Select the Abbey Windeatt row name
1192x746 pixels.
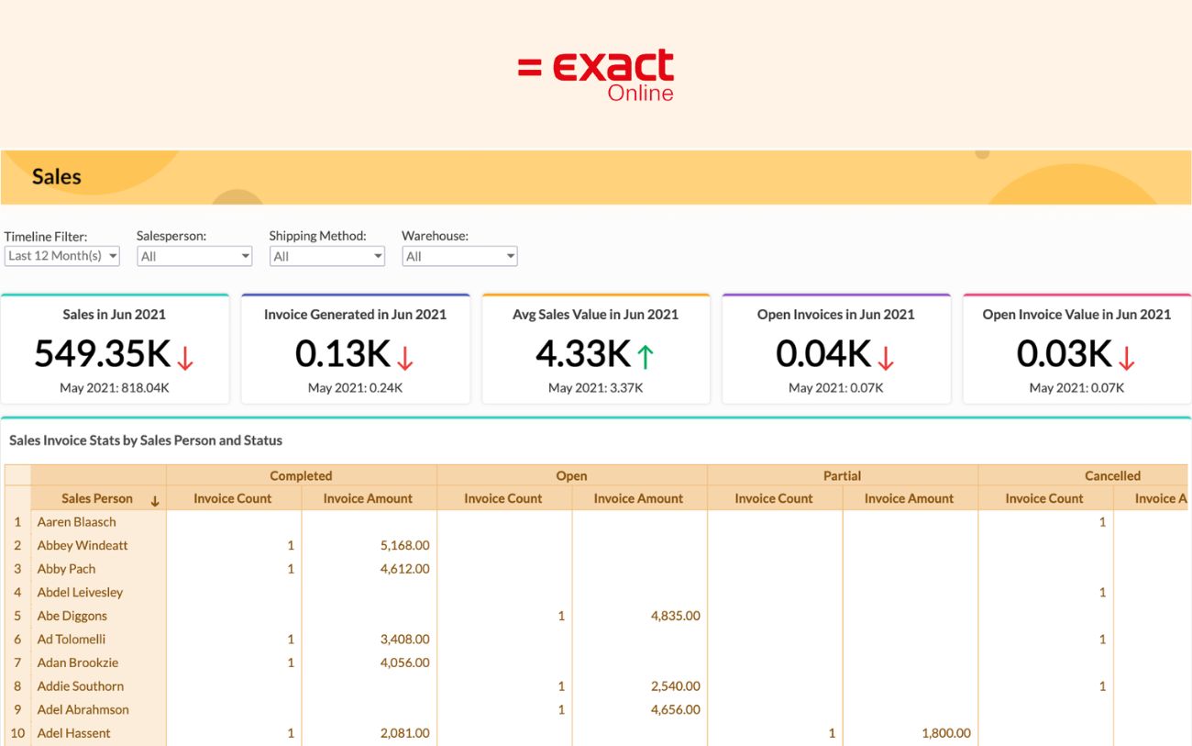83,545
